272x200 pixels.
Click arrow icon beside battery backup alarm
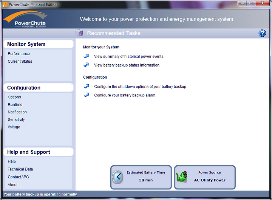click(87, 95)
